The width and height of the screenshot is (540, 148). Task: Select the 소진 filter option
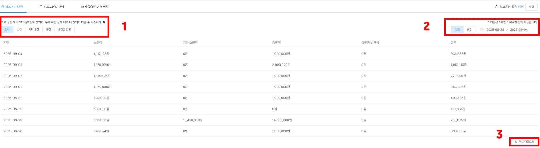click(x=19, y=29)
